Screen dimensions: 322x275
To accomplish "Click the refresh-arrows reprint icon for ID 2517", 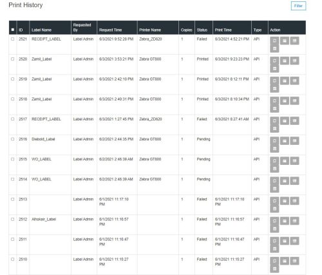I will coord(274,120).
